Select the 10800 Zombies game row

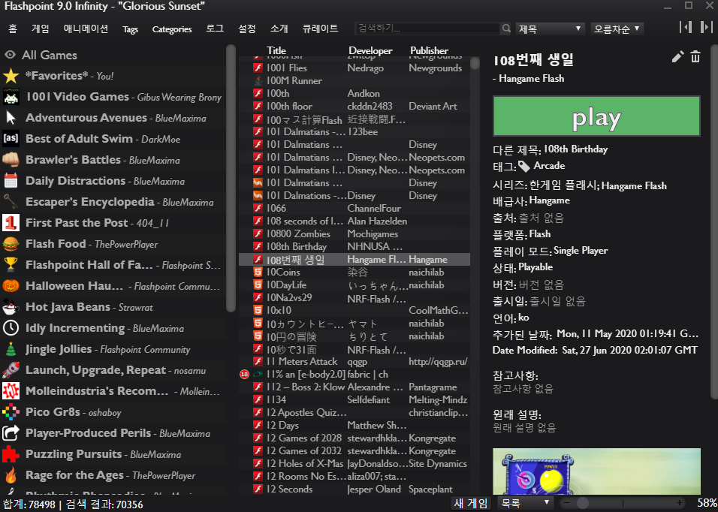354,233
